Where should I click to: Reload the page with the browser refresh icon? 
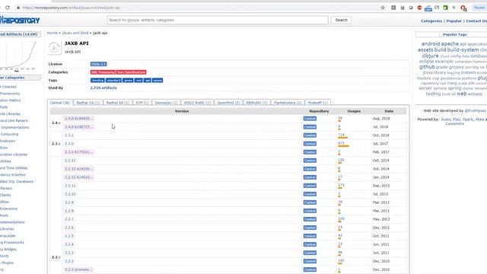pyautogui.click(x=8, y=8)
